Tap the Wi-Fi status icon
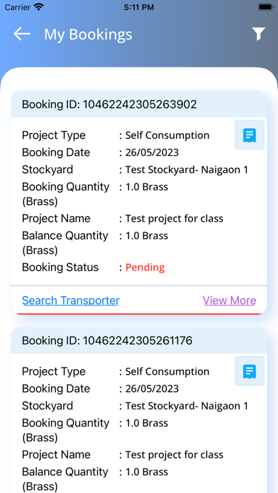This screenshot has width=278, height=493. (x=39, y=7)
